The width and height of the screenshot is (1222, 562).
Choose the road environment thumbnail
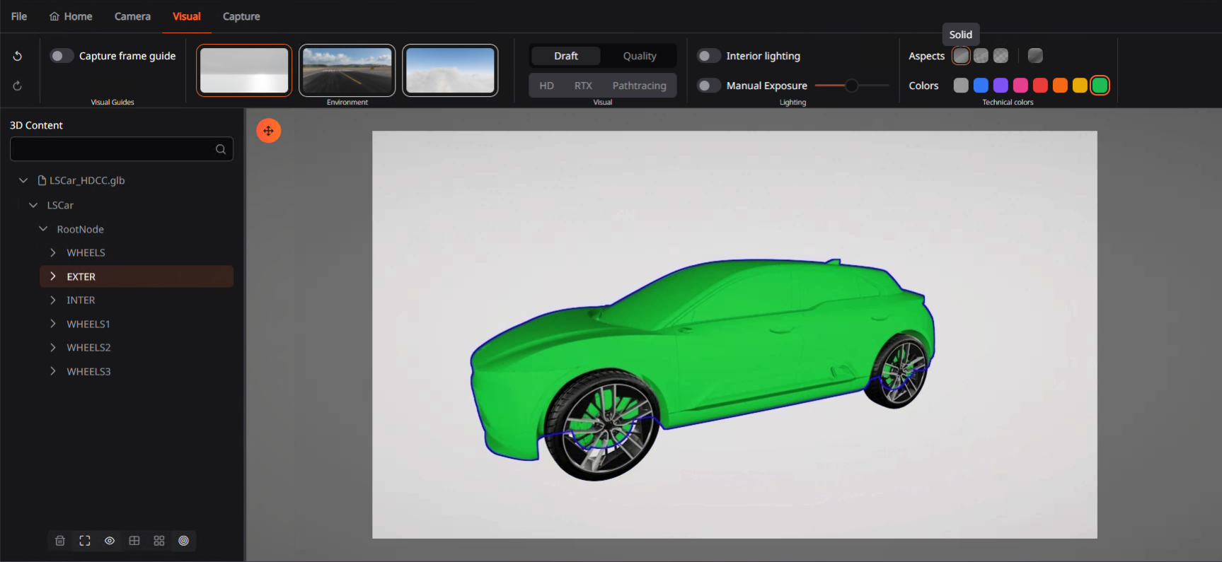point(347,70)
